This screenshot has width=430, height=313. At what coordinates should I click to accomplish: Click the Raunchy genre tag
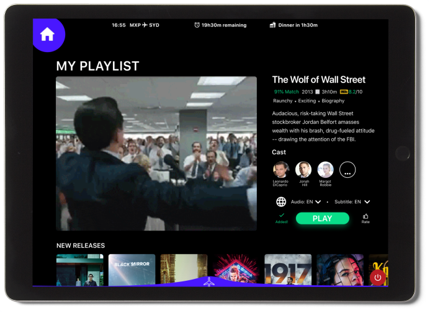(283, 101)
